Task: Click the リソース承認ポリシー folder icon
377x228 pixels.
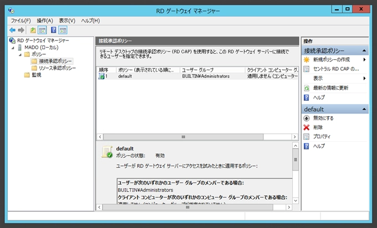Action: tap(34, 68)
